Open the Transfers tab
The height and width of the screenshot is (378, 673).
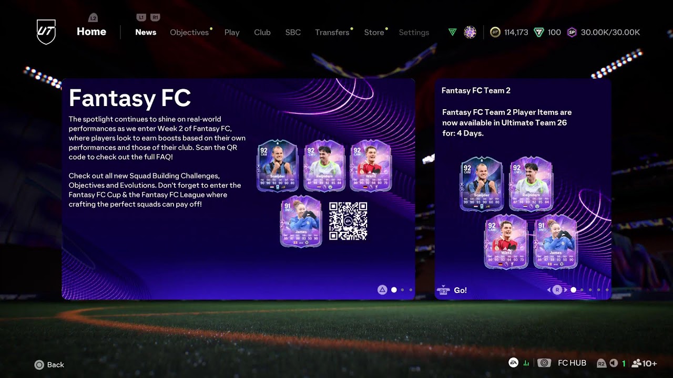click(332, 33)
